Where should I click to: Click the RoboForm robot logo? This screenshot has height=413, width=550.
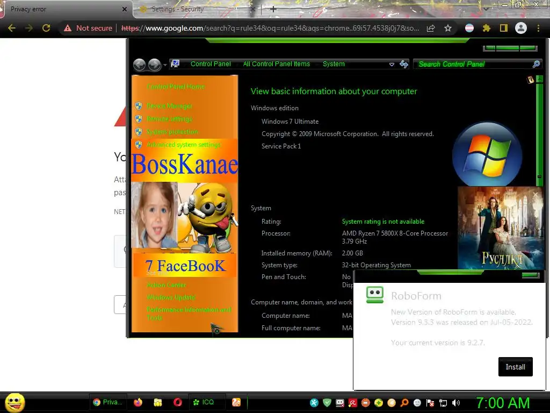pos(374,295)
